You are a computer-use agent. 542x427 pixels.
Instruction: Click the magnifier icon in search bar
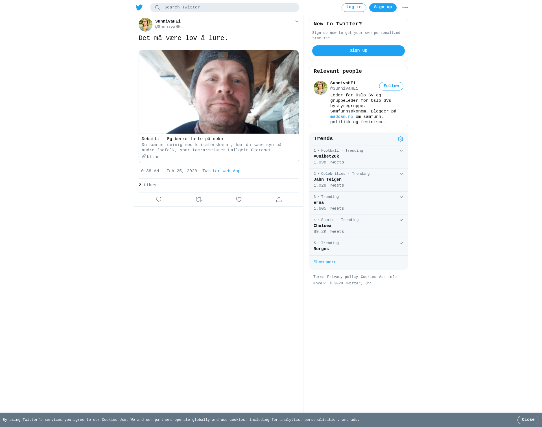[158, 8]
